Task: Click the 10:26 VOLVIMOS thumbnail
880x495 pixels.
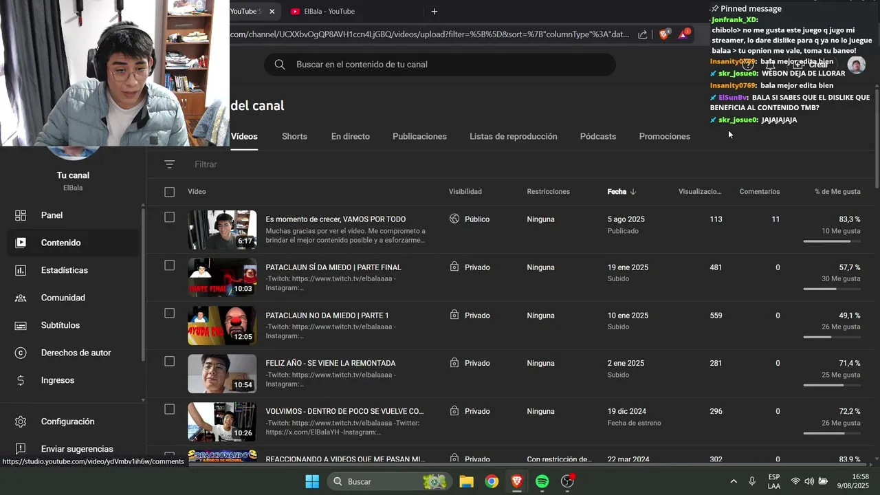Action: coord(222,421)
